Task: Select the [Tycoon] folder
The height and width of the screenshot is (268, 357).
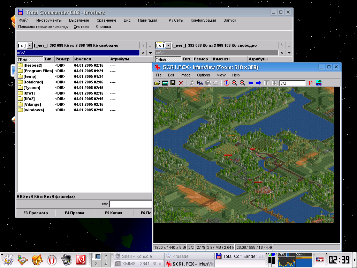Action: tap(29, 88)
